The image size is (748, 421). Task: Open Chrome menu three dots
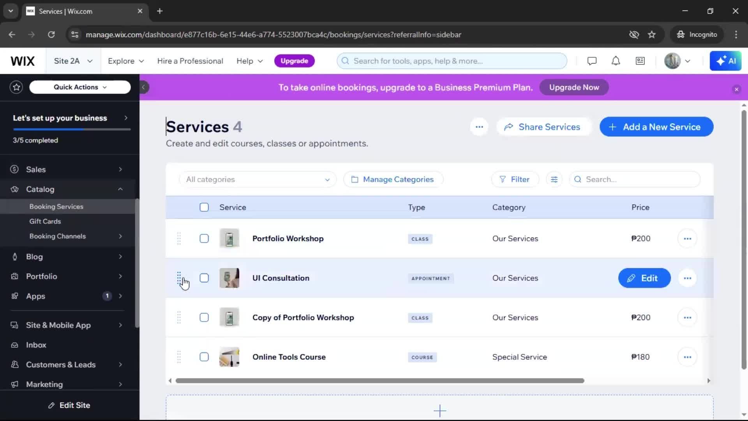[736, 35]
